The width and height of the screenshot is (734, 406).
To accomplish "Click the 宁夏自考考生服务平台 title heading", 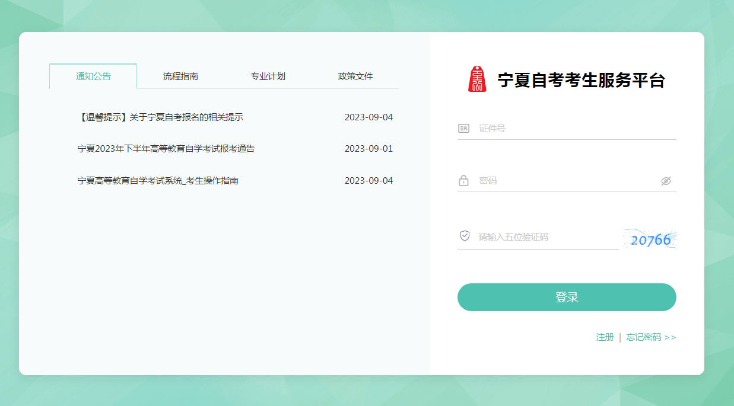I will point(581,80).
